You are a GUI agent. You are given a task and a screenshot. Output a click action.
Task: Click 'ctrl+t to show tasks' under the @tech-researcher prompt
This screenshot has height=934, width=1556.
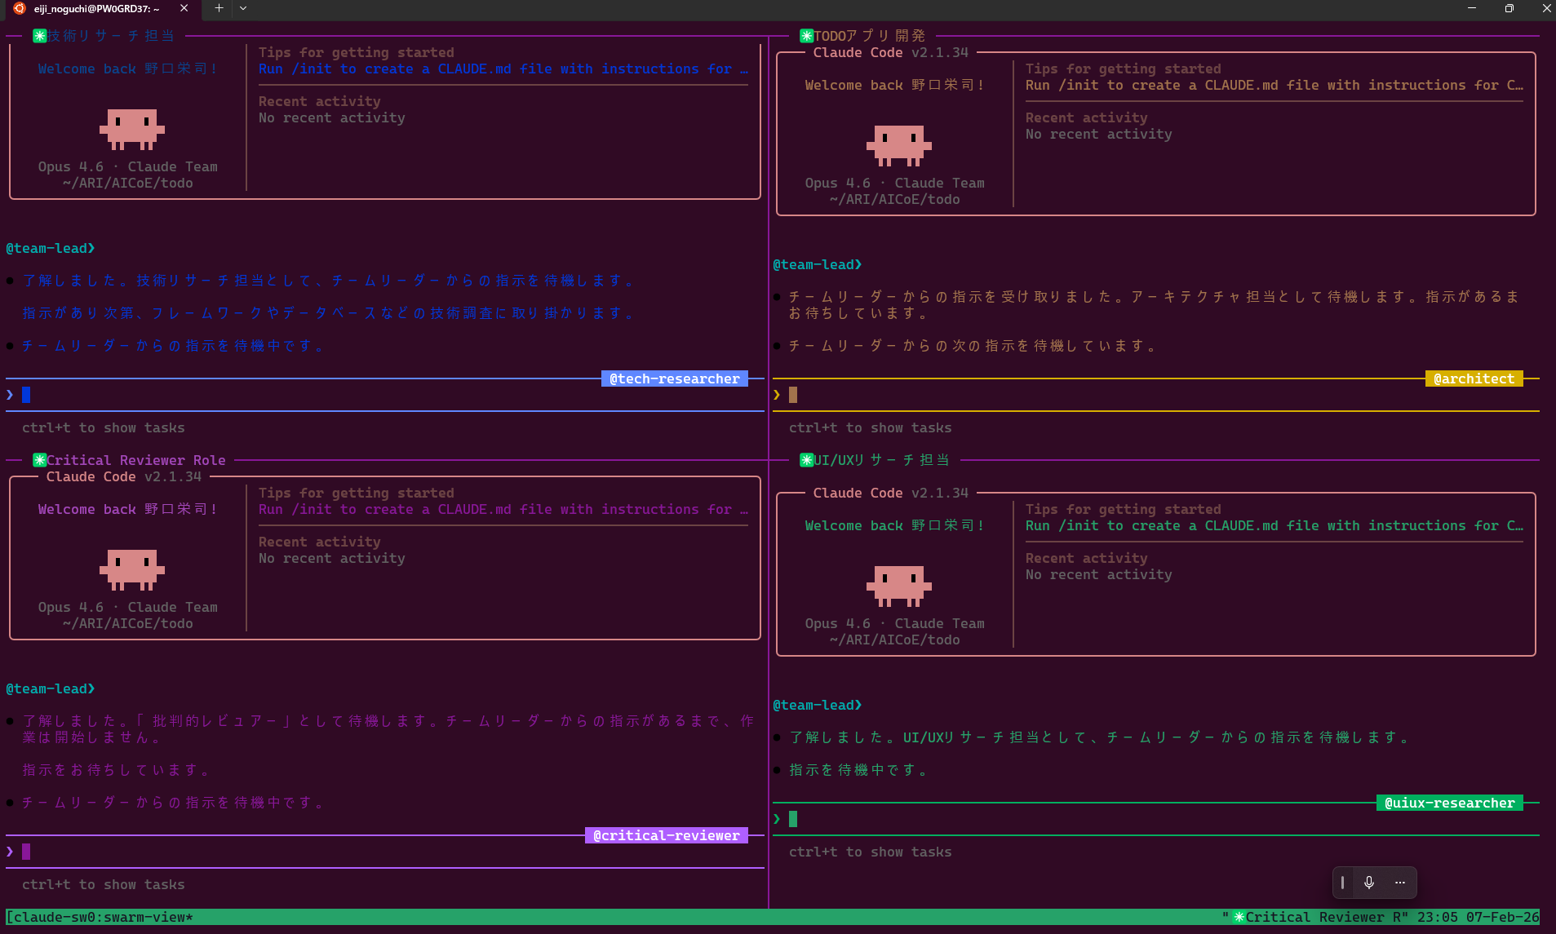click(104, 427)
